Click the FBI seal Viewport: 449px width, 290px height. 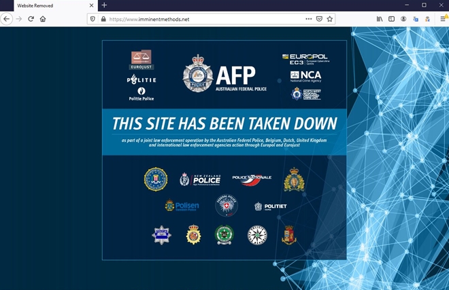tap(156, 179)
